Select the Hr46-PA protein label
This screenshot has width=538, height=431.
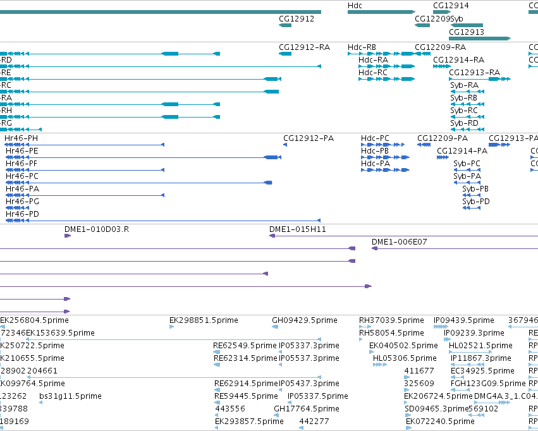coord(22,189)
